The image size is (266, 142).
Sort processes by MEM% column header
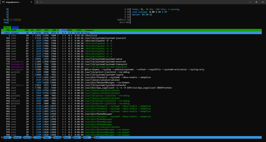coord(70,30)
